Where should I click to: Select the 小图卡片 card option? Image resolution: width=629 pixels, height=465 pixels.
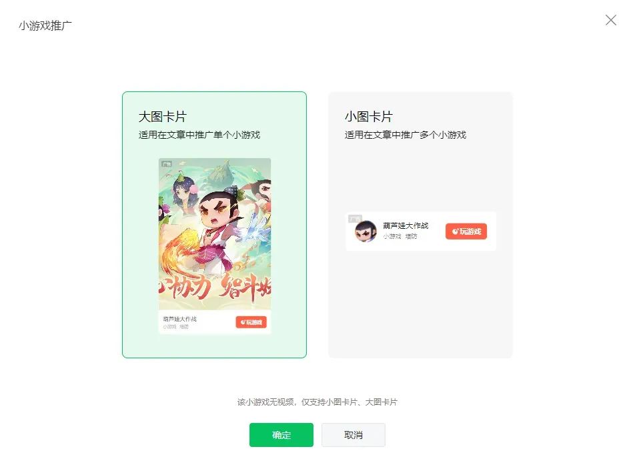pyautogui.click(x=420, y=225)
